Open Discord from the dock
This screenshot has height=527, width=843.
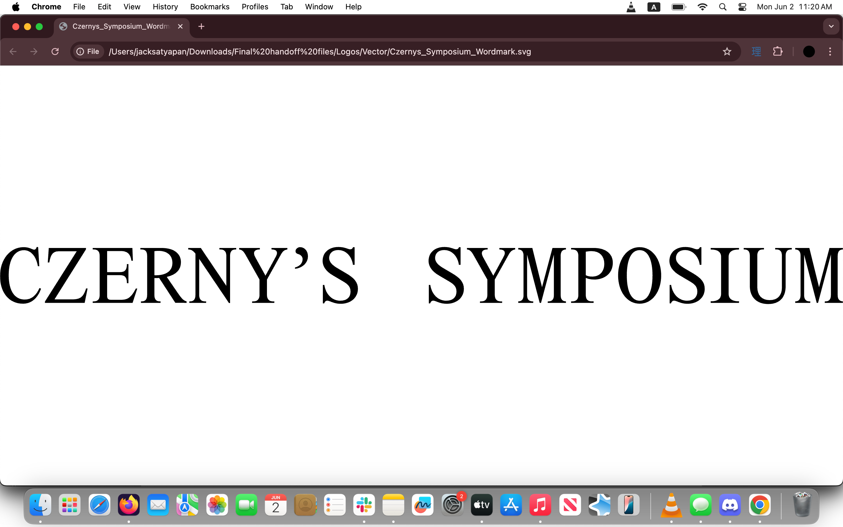730,505
